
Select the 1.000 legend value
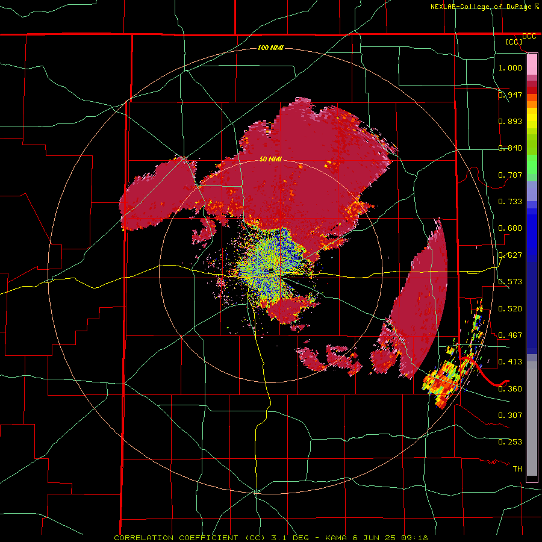tap(510, 67)
